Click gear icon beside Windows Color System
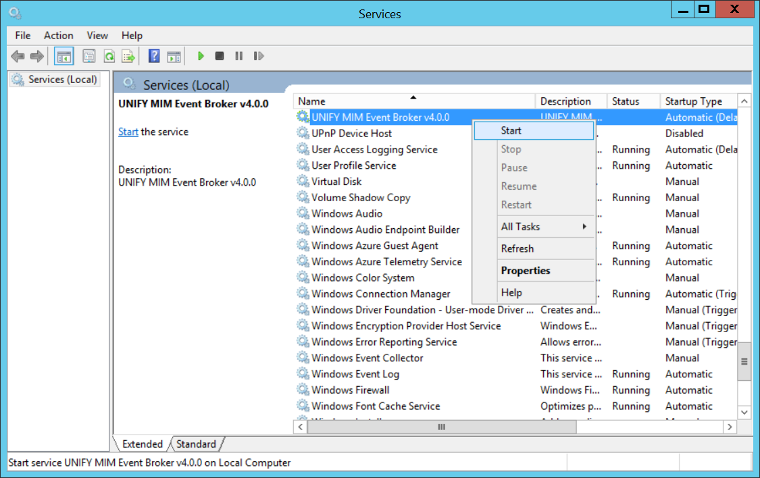Viewport: 760px width, 478px height. (x=303, y=277)
